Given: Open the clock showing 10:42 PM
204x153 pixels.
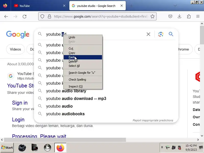Looking at the screenshot, I should (x=191, y=148).
